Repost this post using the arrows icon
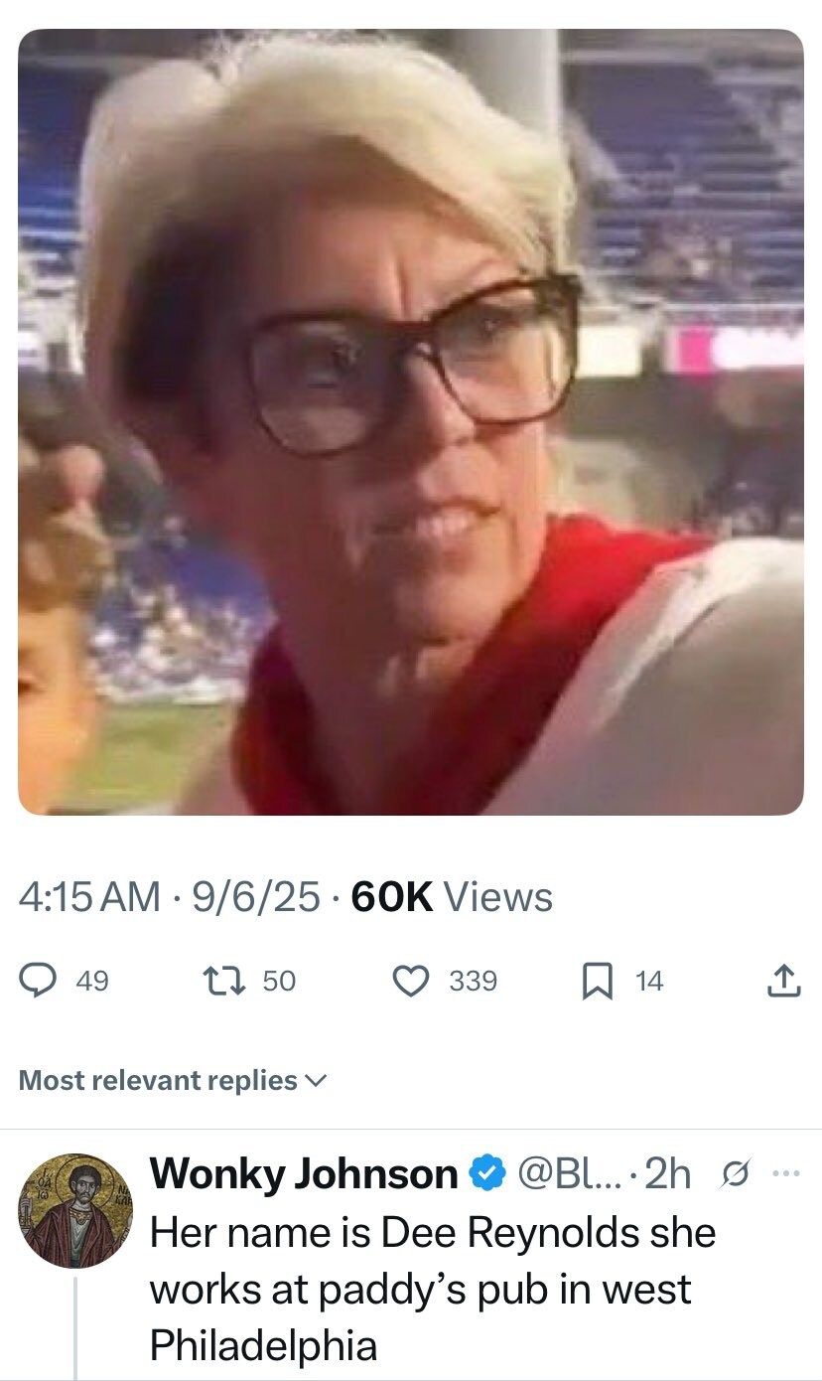822x1381 pixels. tap(229, 982)
